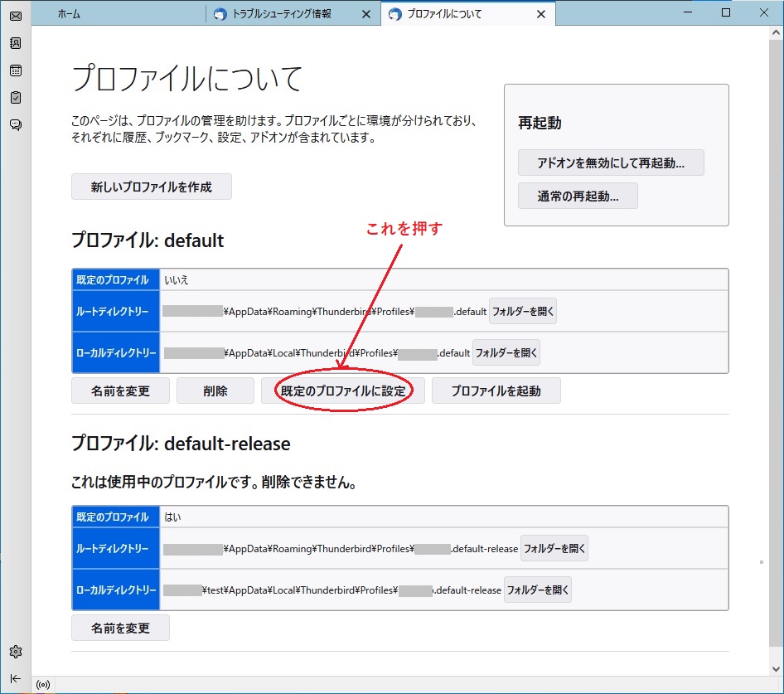
Task: Open the Chat space icon
Action: click(x=16, y=125)
